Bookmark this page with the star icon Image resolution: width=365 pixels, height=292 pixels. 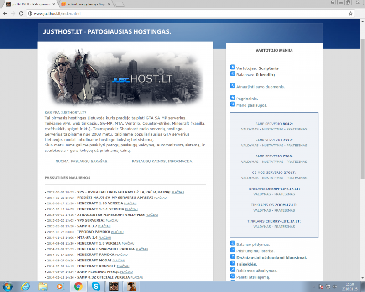[x=350, y=13]
